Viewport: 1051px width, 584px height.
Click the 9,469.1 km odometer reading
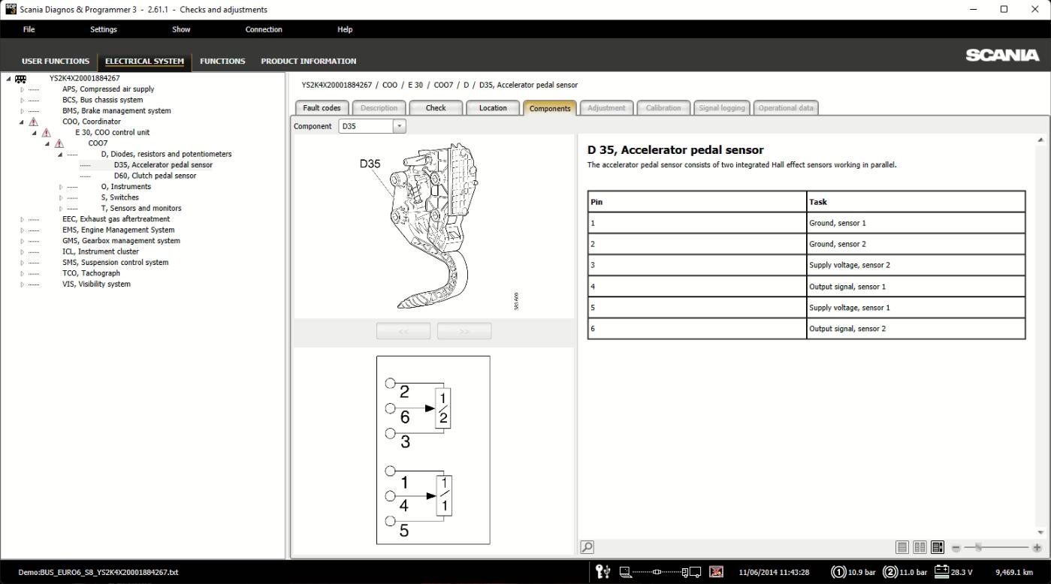pyautogui.click(x=1014, y=572)
